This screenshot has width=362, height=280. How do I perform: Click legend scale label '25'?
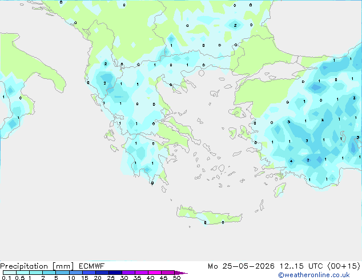click(x=111, y=278)
